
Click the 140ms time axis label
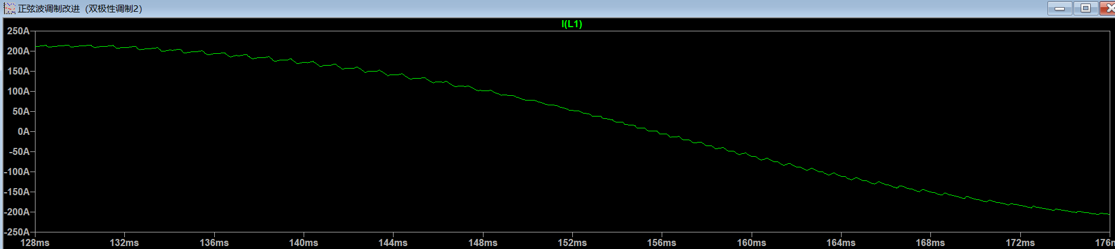[x=304, y=242]
